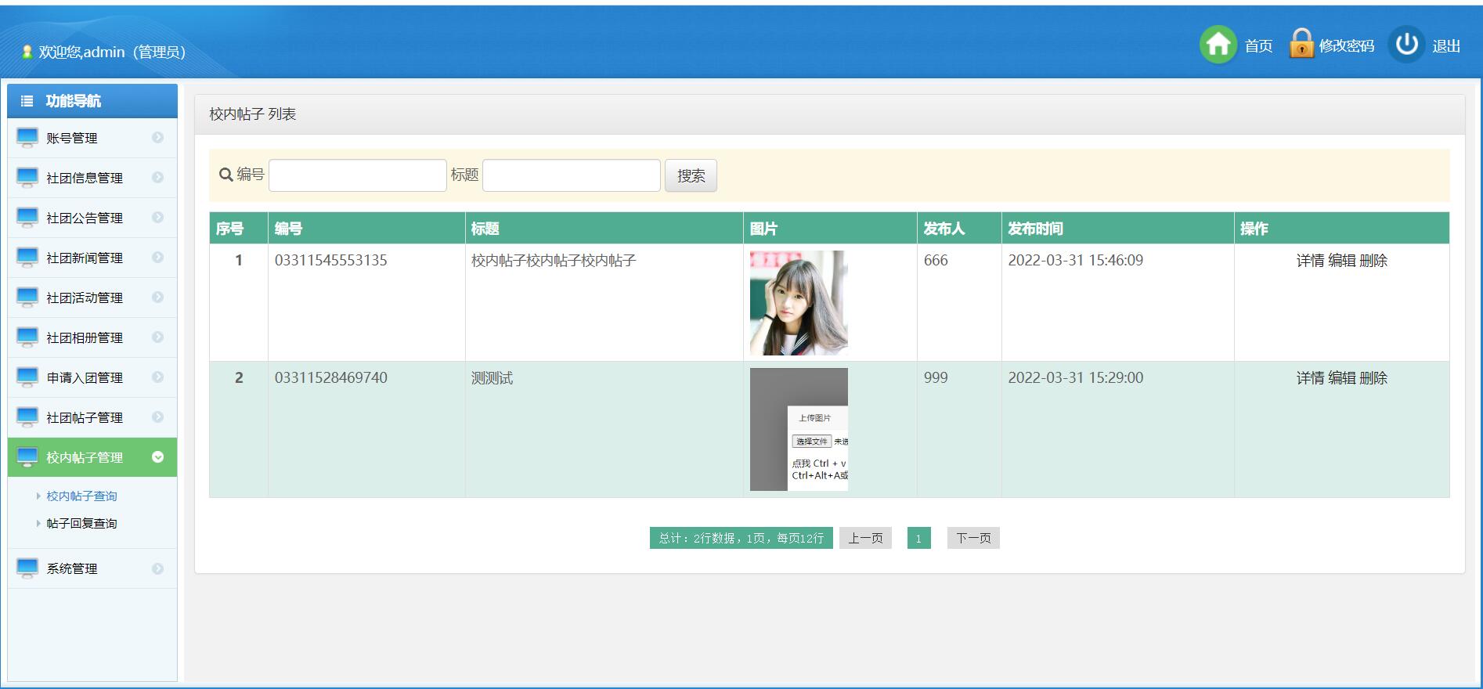Expand 系统管理 with its arrow
Screen dimensions: 1483x689
click(157, 568)
